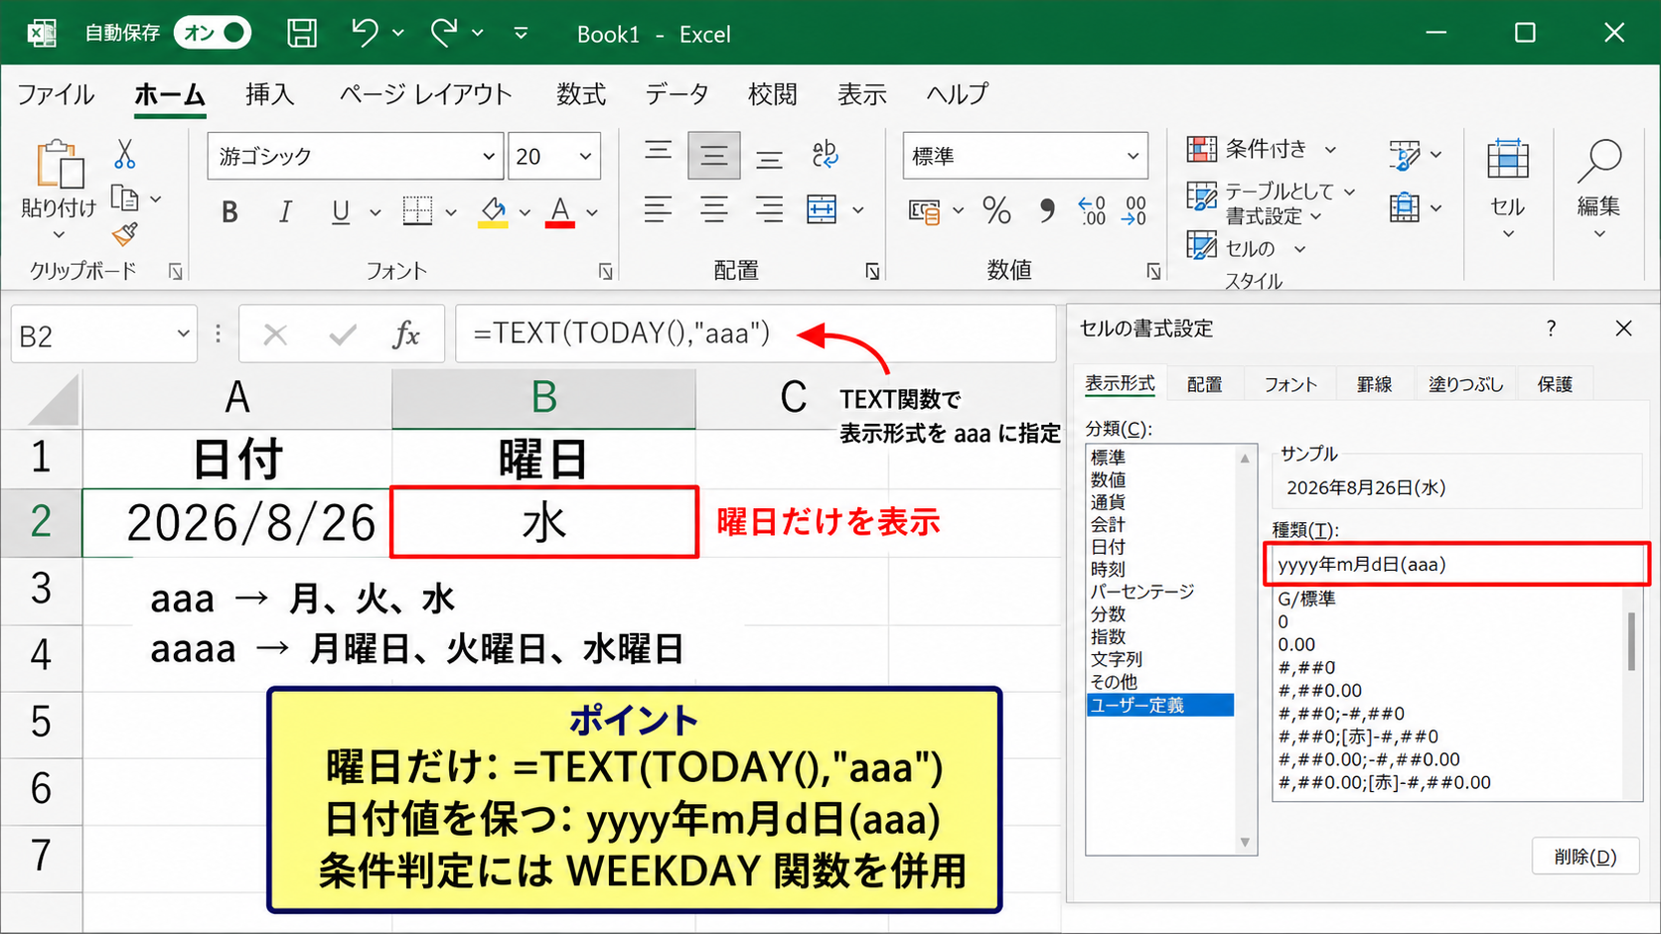Switch to the 校閲 tab

point(773,94)
